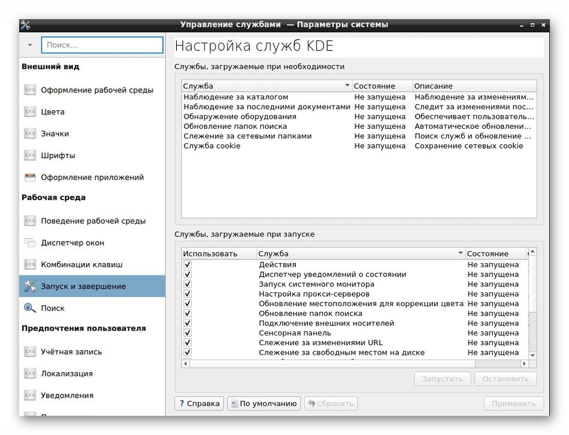
Task: Select the Сенсорная панель service name
Action: pos(295,333)
